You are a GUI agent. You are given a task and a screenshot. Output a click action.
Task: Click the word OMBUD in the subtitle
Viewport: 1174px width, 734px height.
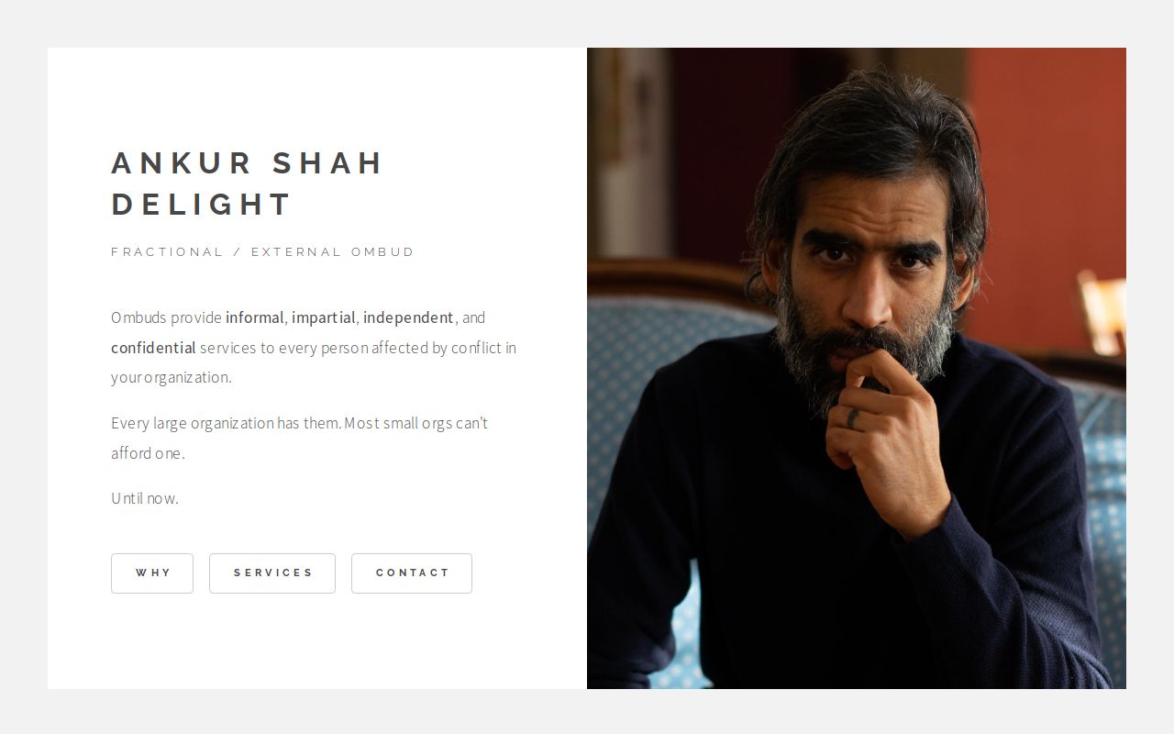[383, 251]
